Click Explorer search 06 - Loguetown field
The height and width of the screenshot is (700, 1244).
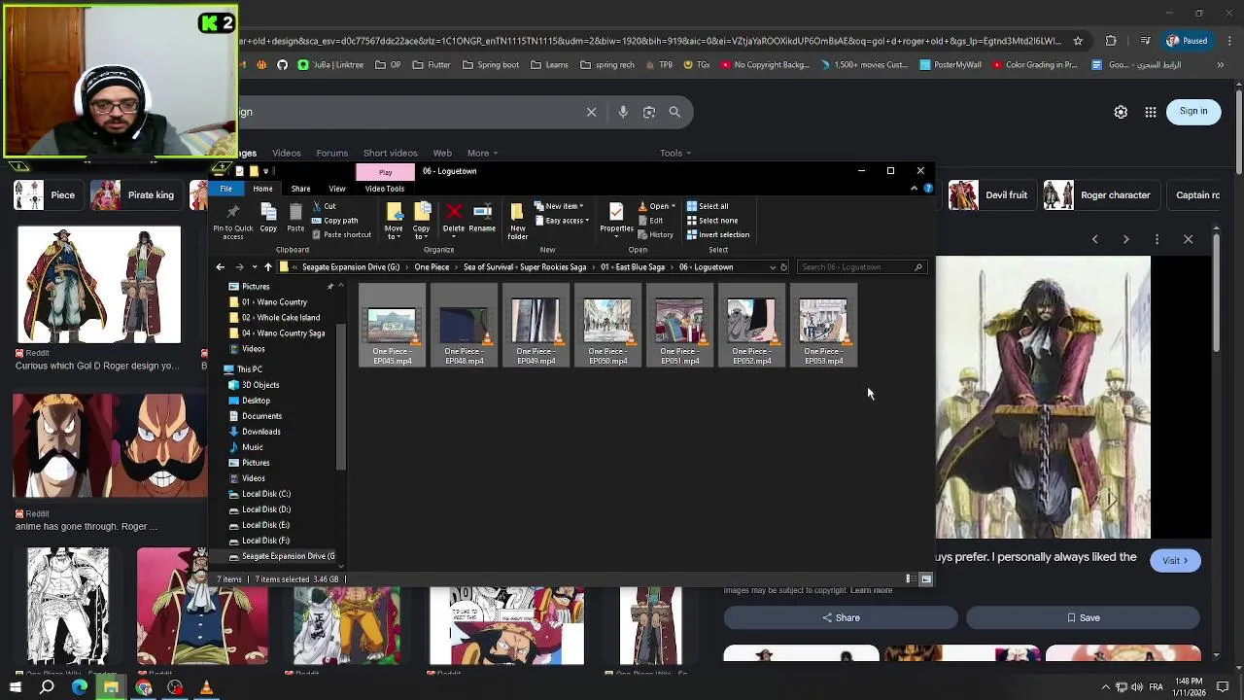point(861,267)
